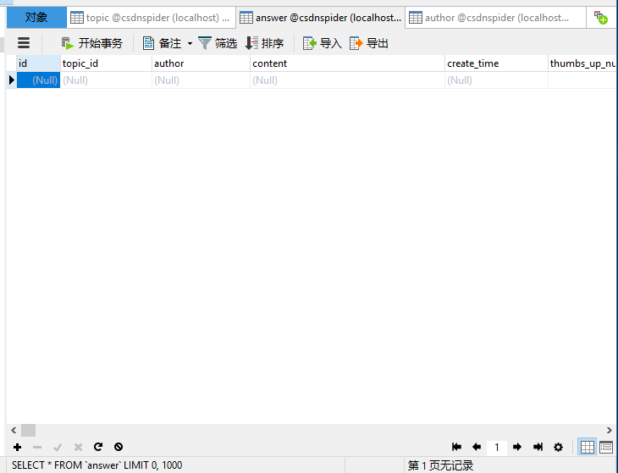This screenshot has height=473, width=618.
Task: Click the content column header
Action: [347, 63]
